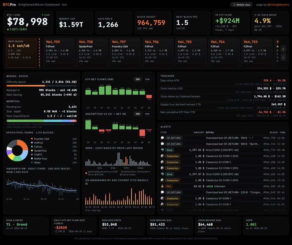Viewport: 292px width, 245px height.
Task: Open the Mobile view button
Action: click(241, 5)
